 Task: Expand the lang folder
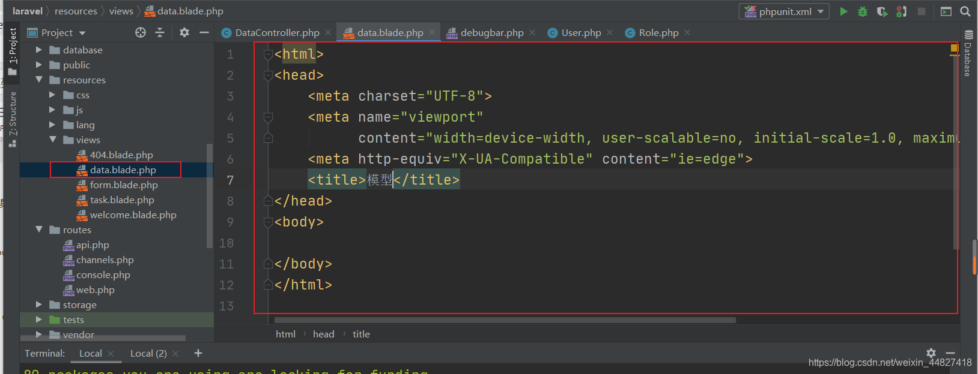click(52, 125)
